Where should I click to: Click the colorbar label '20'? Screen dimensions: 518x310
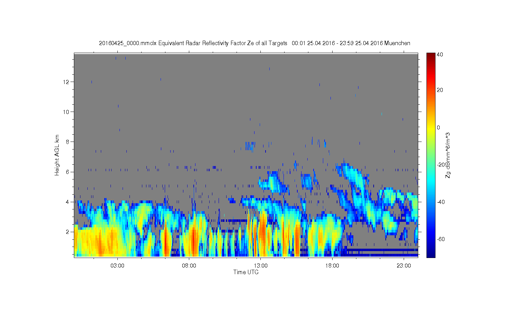pyautogui.click(x=440, y=90)
